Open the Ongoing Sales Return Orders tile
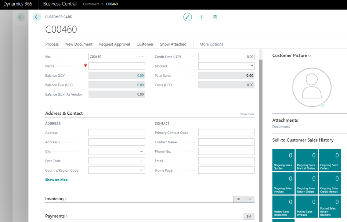 point(307,183)
